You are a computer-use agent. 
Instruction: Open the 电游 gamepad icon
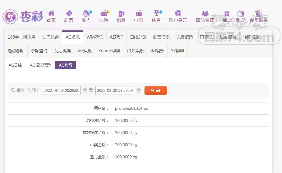pyautogui.click(x=104, y=14)
